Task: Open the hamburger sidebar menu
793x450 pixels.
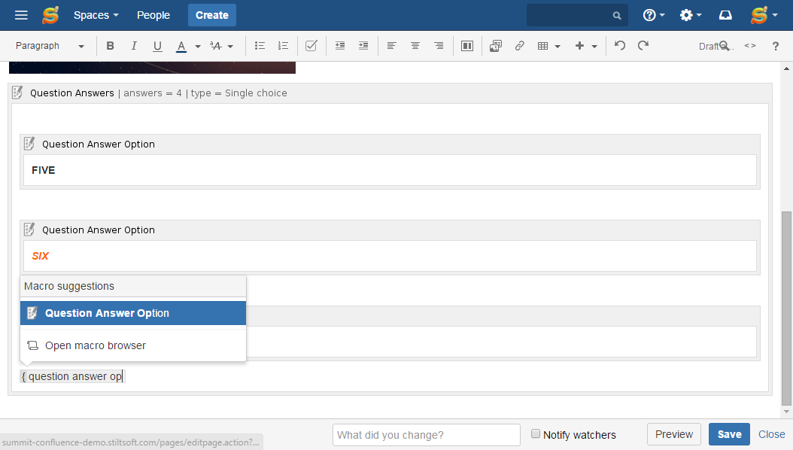Action: [21, 15]
